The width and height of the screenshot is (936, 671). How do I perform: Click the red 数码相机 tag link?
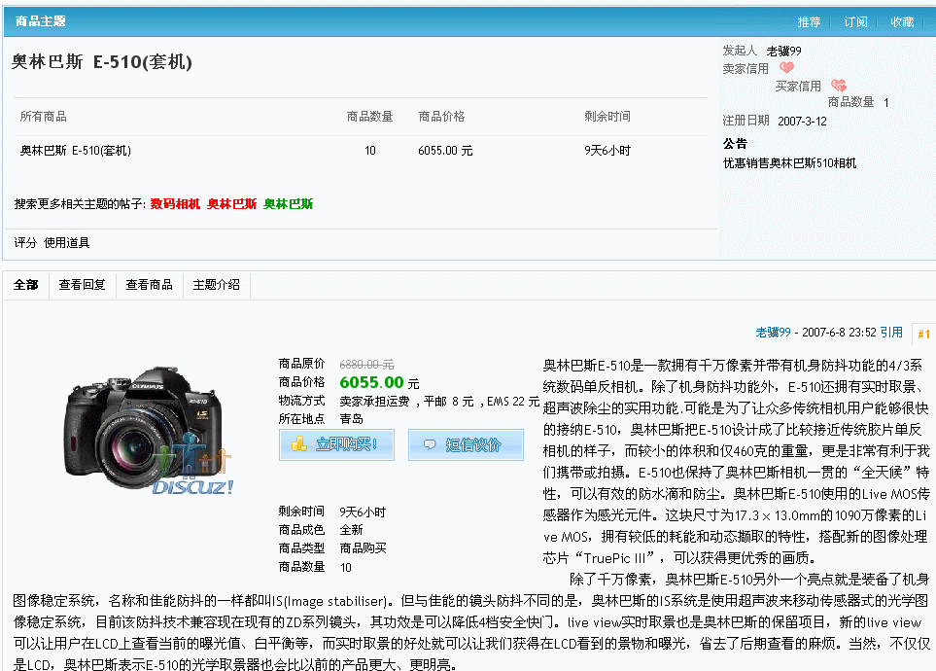(x=175, y=204)
